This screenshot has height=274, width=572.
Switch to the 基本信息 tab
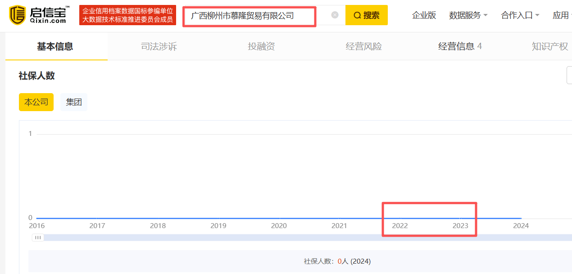[x=55, y=46]
